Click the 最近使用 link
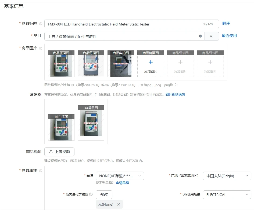Image resolution: width=254 pixels, height=218 pixels. point(229,36)
